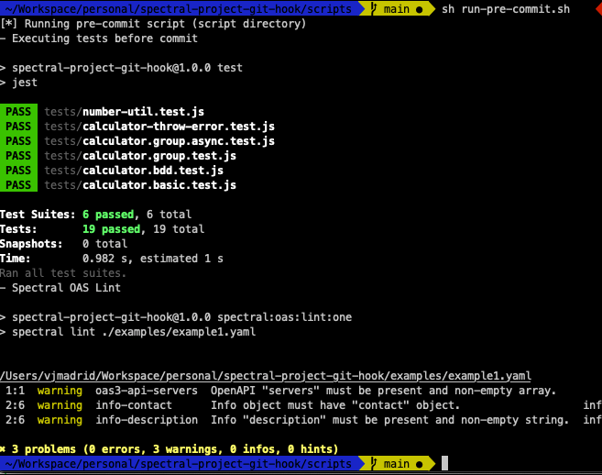Click the time value '0.982 s'
Image resolution: width=602 pixels, height=475 pixels.
click(104, 259)
